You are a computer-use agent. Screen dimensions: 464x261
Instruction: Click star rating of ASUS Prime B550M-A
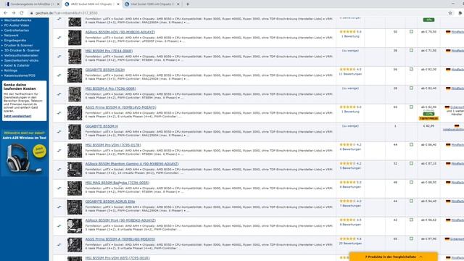pos(347,239)
